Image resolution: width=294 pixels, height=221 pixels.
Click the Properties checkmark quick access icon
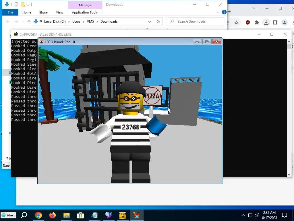16,5
